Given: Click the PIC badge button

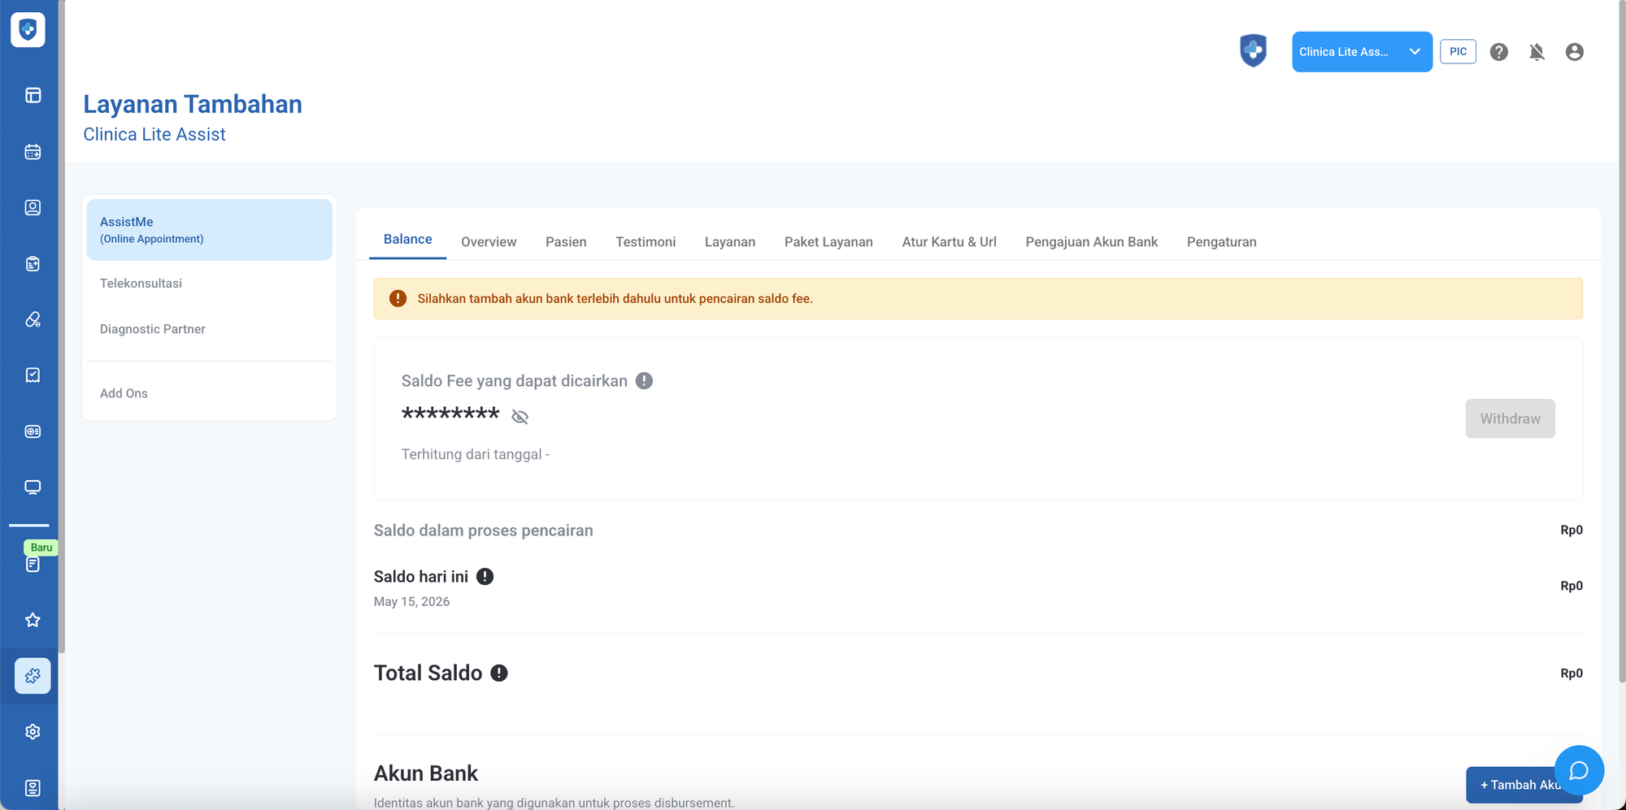Looking at the screenshot, I should (x=1458, y=52).
